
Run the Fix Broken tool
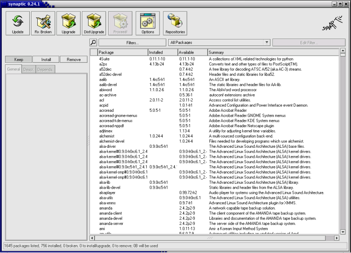tap(43, 24)
